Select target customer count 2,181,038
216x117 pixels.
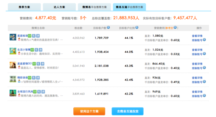(102, 66)
